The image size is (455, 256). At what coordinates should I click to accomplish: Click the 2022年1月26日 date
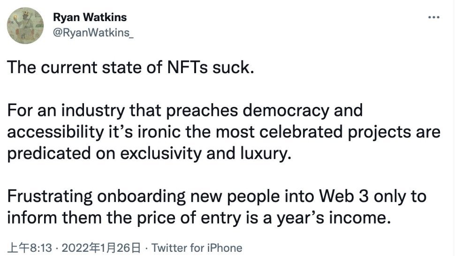click(x=101, y=248)
